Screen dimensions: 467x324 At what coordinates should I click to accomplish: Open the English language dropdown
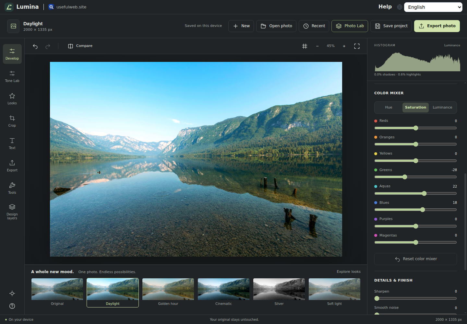pos(433,7)
